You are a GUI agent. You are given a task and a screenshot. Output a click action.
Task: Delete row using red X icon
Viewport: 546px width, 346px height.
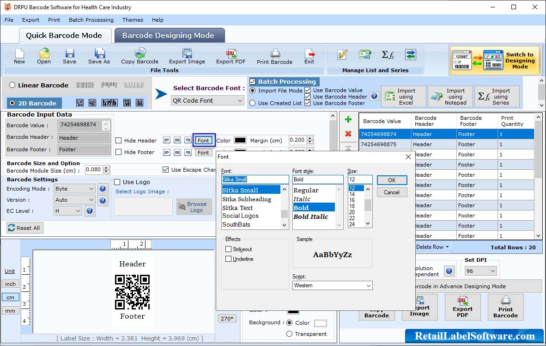pyautogui.click(x=348, y=134)
